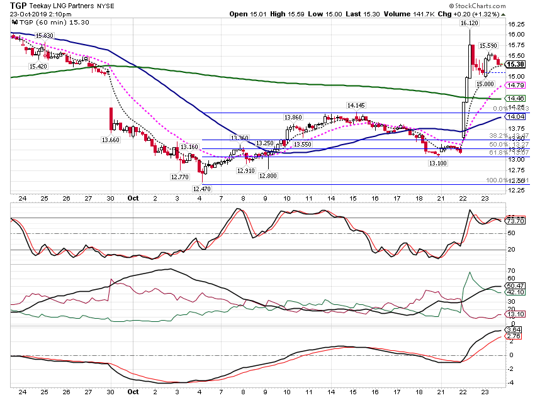The height and width of the screenshot is (398, 535).
Task: Click the 38.2% Fibonacci retracement label
Action: pyautogui.click(x=509, y=136)
